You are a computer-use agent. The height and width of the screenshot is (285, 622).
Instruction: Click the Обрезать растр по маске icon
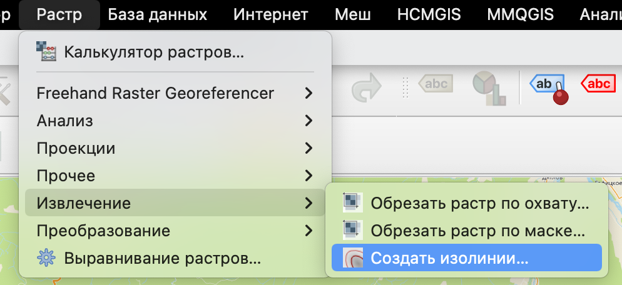[352, 230]
